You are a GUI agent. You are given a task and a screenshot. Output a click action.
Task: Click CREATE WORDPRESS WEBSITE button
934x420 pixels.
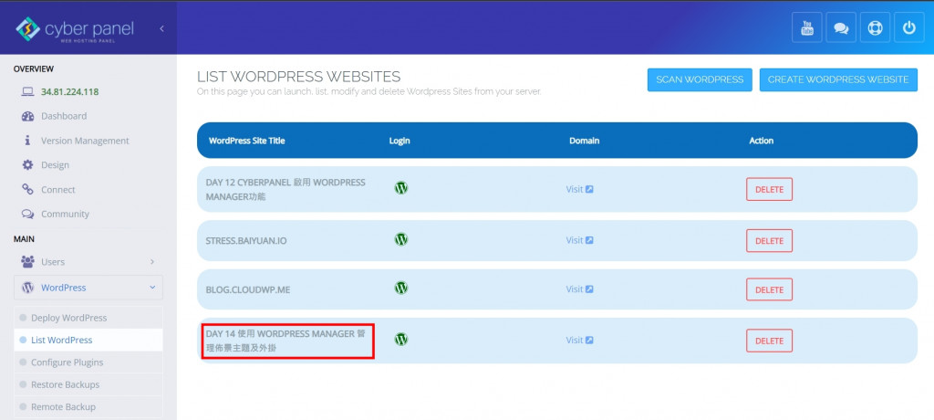tap(838, 80)
